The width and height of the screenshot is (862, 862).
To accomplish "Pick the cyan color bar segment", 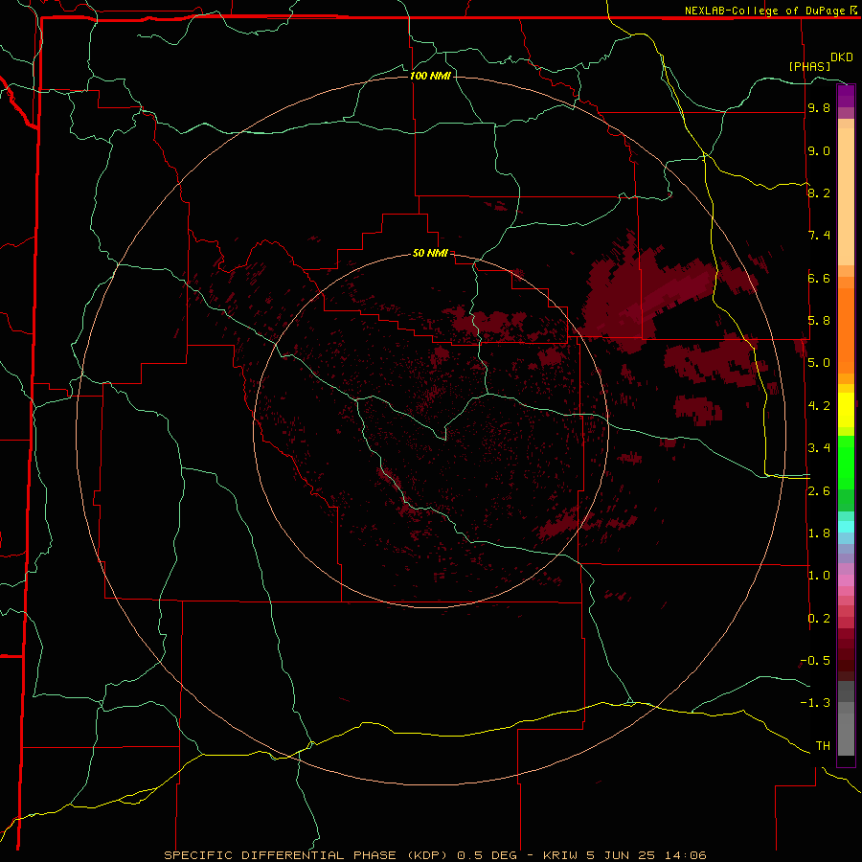I will (x=846, y=526).
